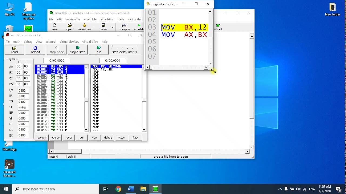This screenshot has width=346, height=194.
Task: Click the vars button in the emulator
Action: point(95,138)
